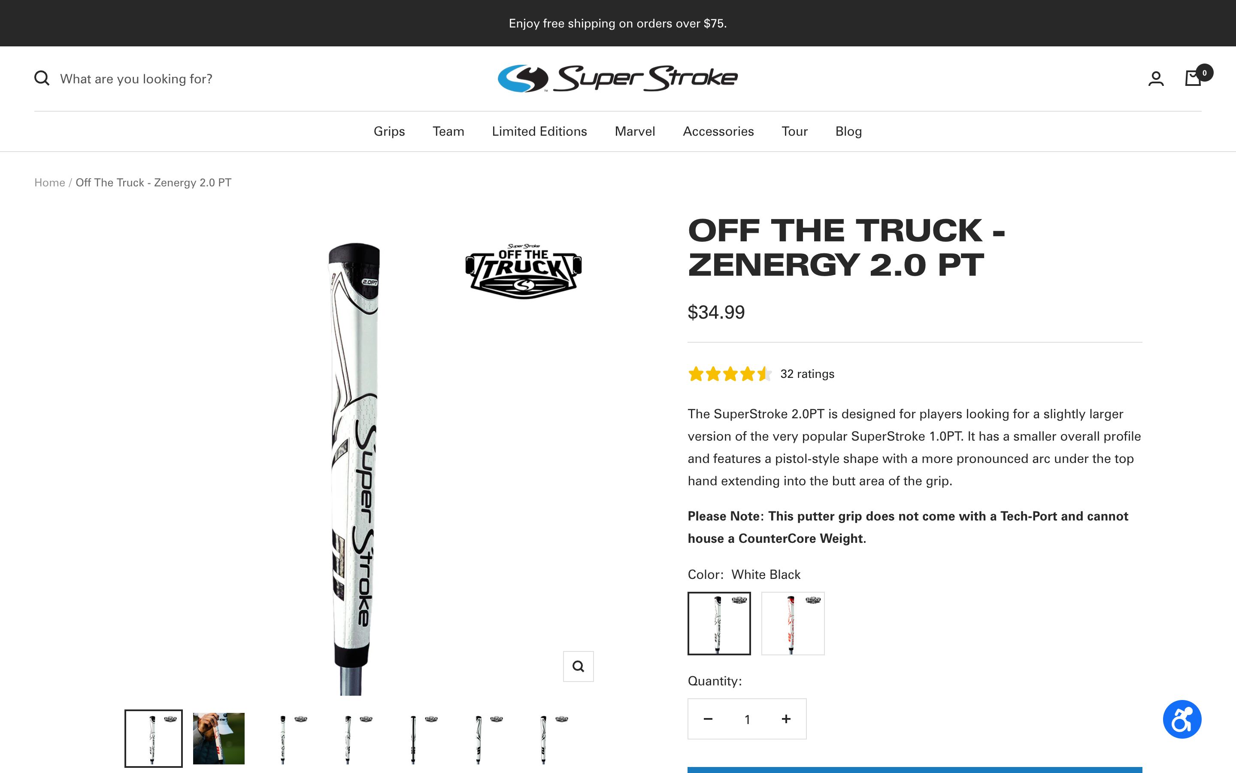Image resolution: width=1236 pixels, height=773 pixels.
Task: Select the white red color swatch
Action: point(793,623)
